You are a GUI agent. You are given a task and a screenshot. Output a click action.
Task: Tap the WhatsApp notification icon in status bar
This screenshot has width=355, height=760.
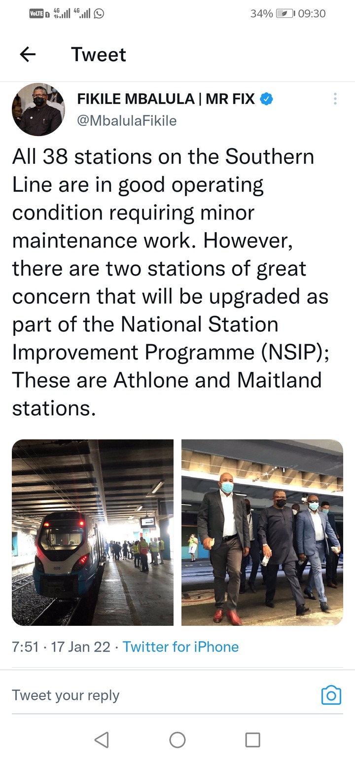click(99, 13)
